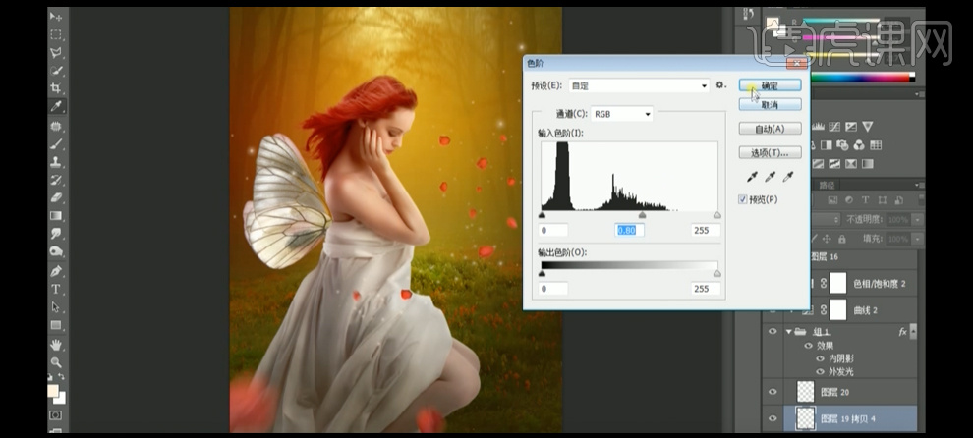This screenshot has width=973, height=438.
Task: Confirm Levels with 确定
Action: tap(771, 85)
